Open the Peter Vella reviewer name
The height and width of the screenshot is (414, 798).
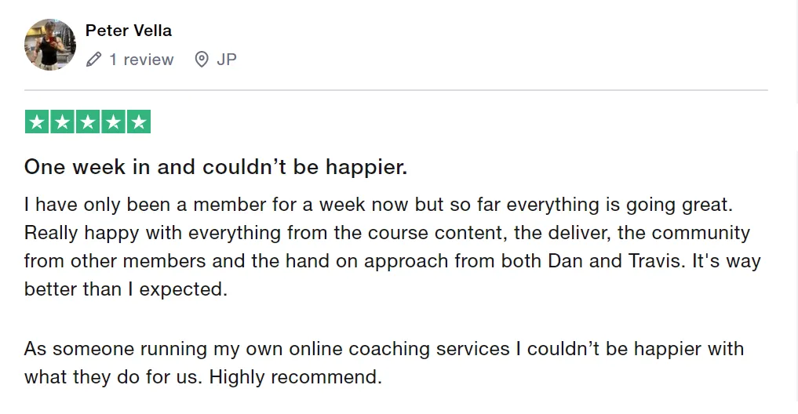[128, 31]
